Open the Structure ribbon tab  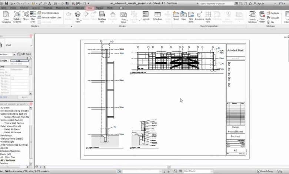click(48, 8)
